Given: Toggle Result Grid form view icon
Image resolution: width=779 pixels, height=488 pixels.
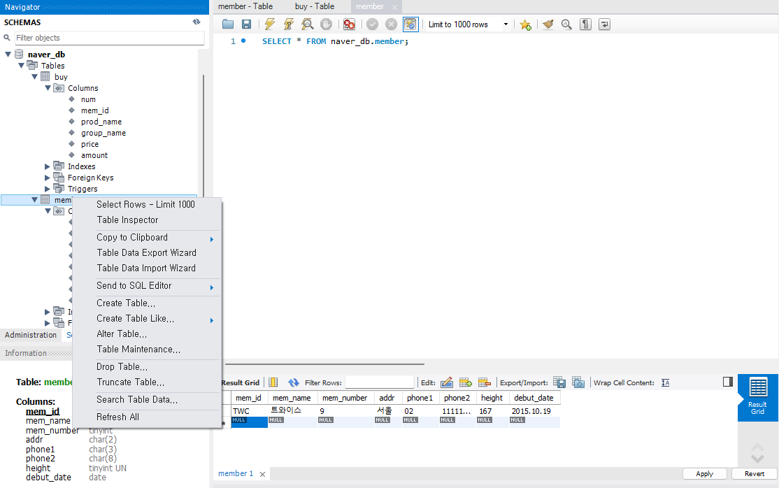Looking at the screenshot, I should click(x=273, y=382).
